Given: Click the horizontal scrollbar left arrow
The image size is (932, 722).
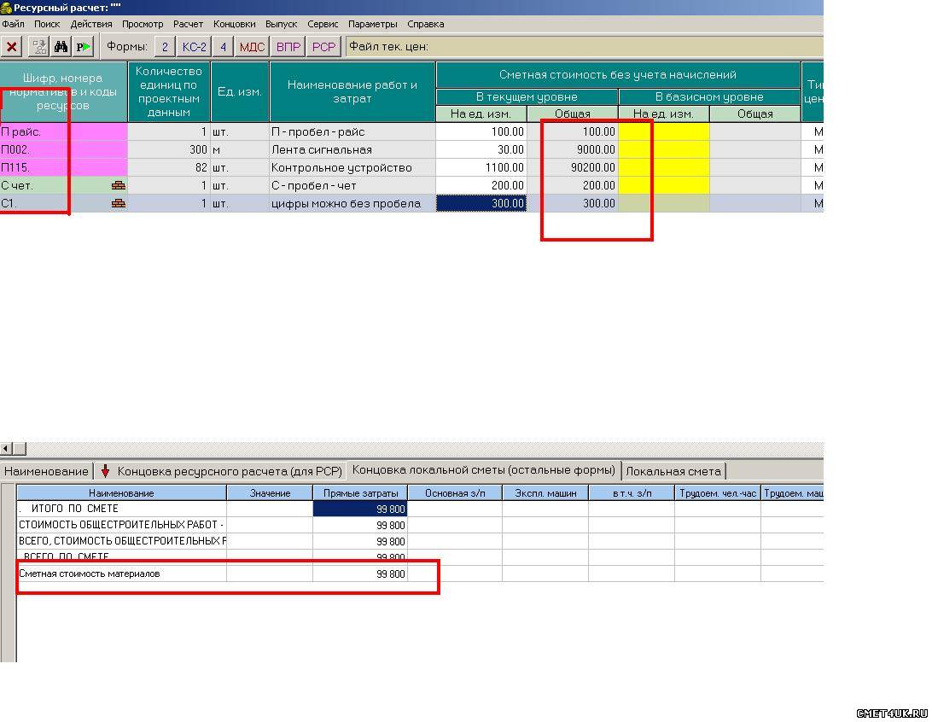Looking at the screenshot, I should 6,448.
